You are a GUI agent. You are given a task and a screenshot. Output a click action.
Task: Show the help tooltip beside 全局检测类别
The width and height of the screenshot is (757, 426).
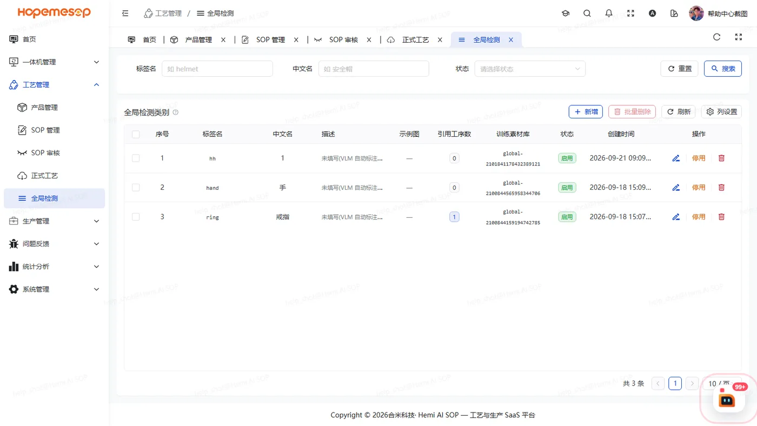coord(175,112)
